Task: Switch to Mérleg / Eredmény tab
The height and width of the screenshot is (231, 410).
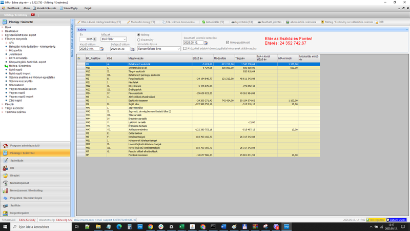Action: click(16, 15)
